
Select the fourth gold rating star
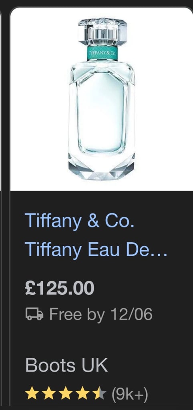[82, 394]
